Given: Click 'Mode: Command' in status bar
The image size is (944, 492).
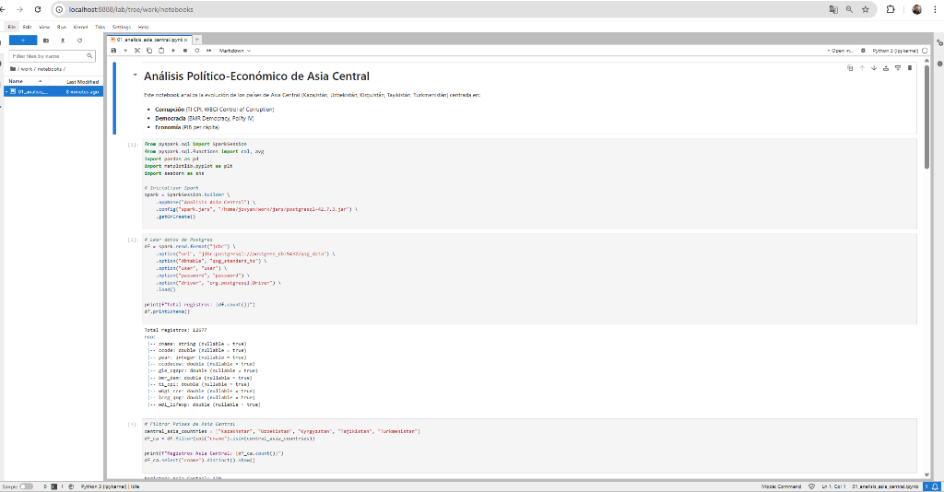Looking at the screenshot, I should point(781,486).
